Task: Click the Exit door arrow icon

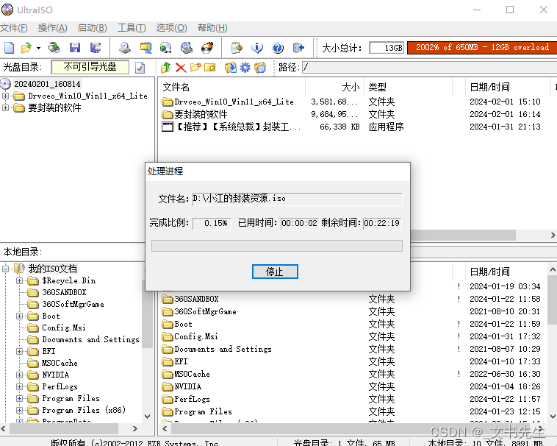Action: tap(298, 48)
